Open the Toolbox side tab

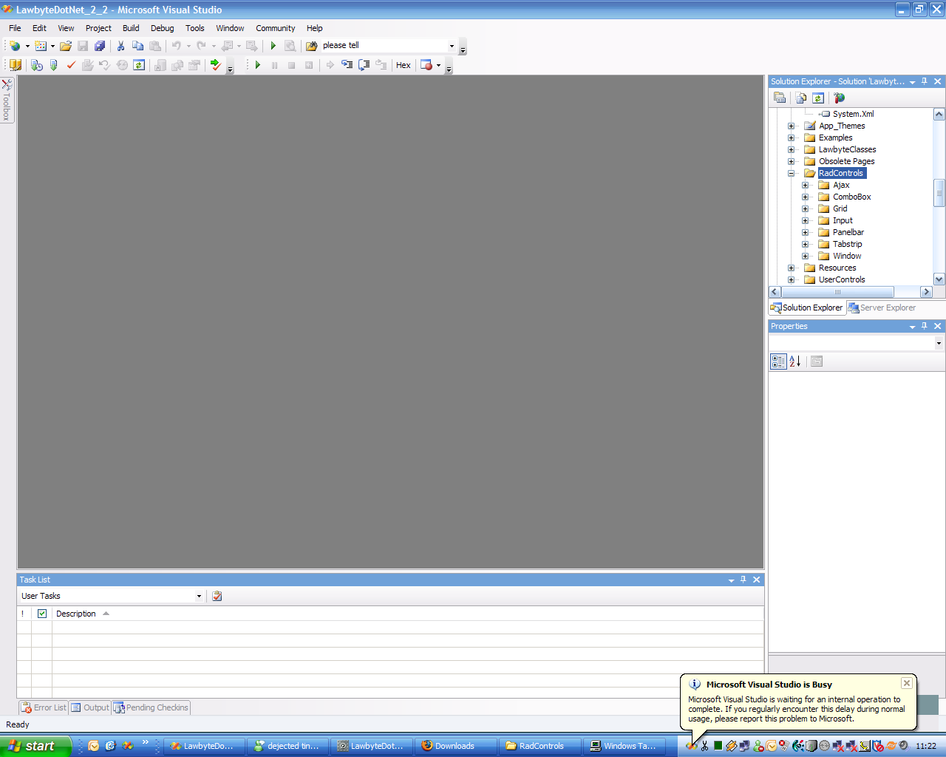[x=7, y=100]
